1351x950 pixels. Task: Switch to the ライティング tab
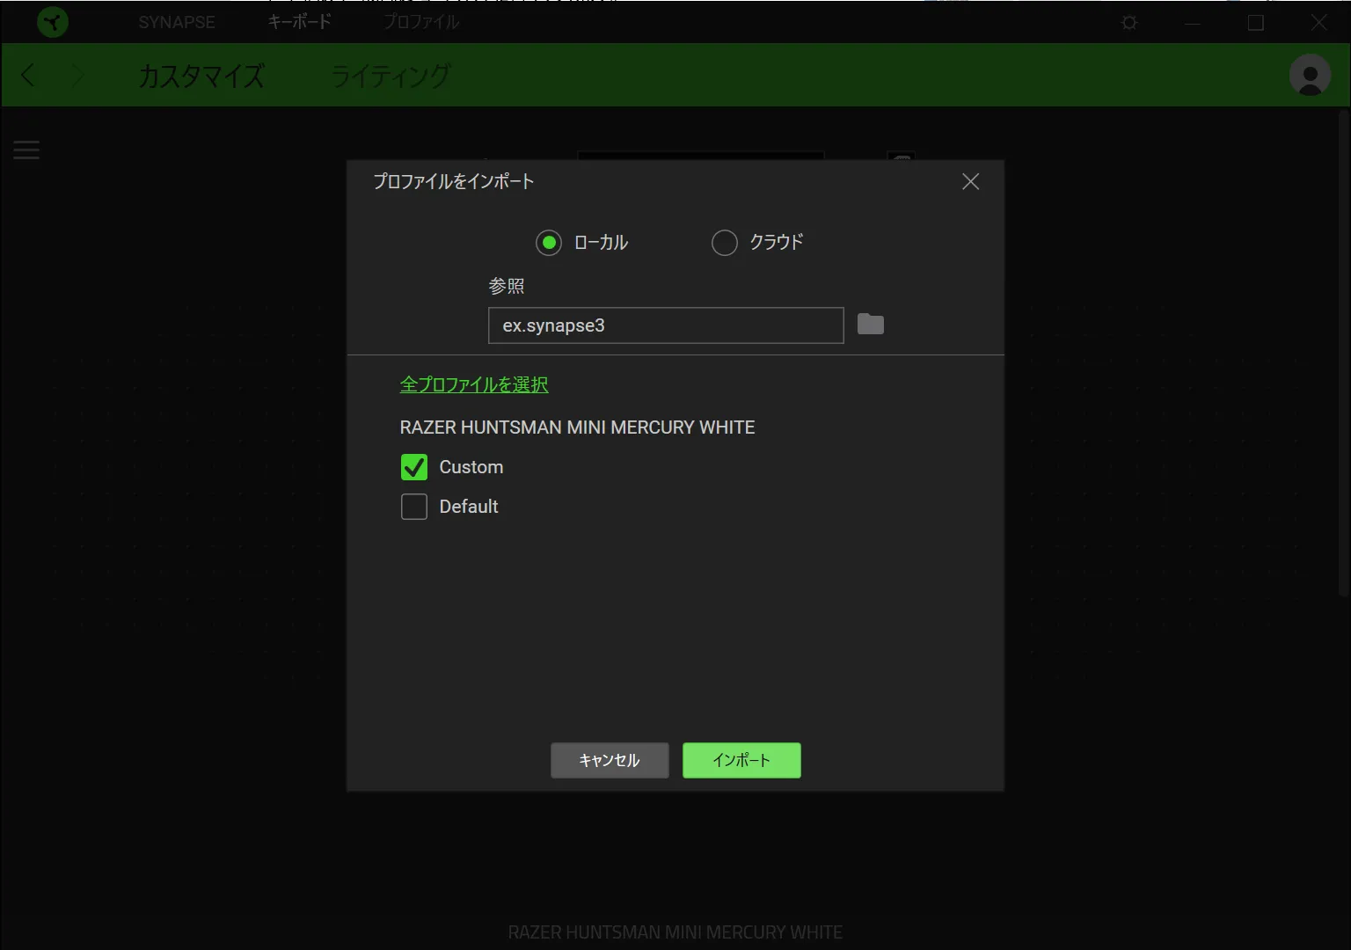click(391, 77)
